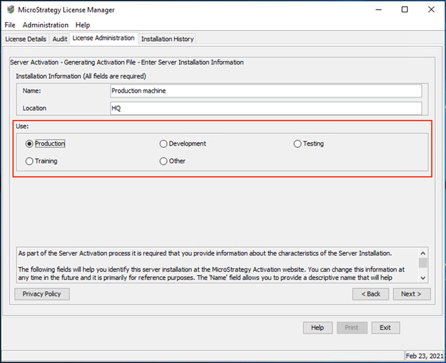This screenshot has width=446, height=363.
Task: Open the Administration menu
Action: [x=45, y=25]
